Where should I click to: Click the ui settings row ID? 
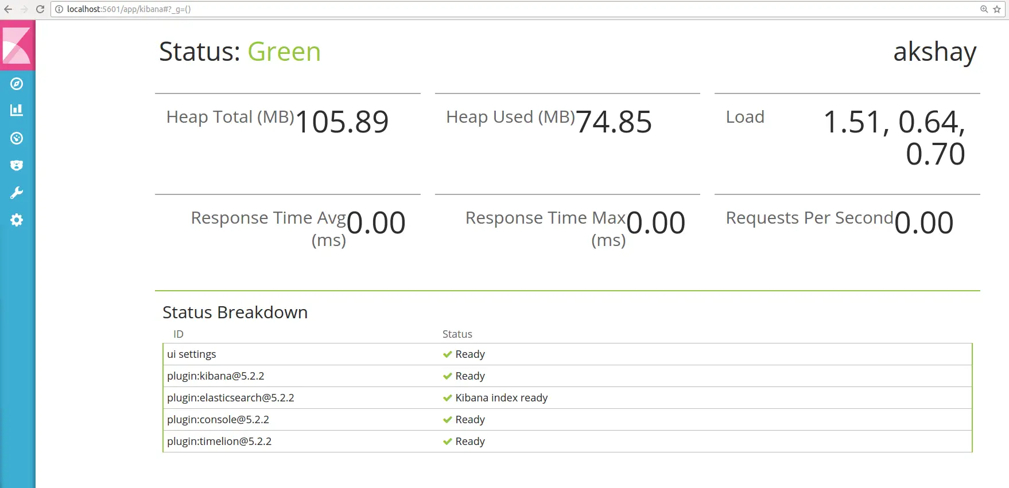[x=192, y=354]
